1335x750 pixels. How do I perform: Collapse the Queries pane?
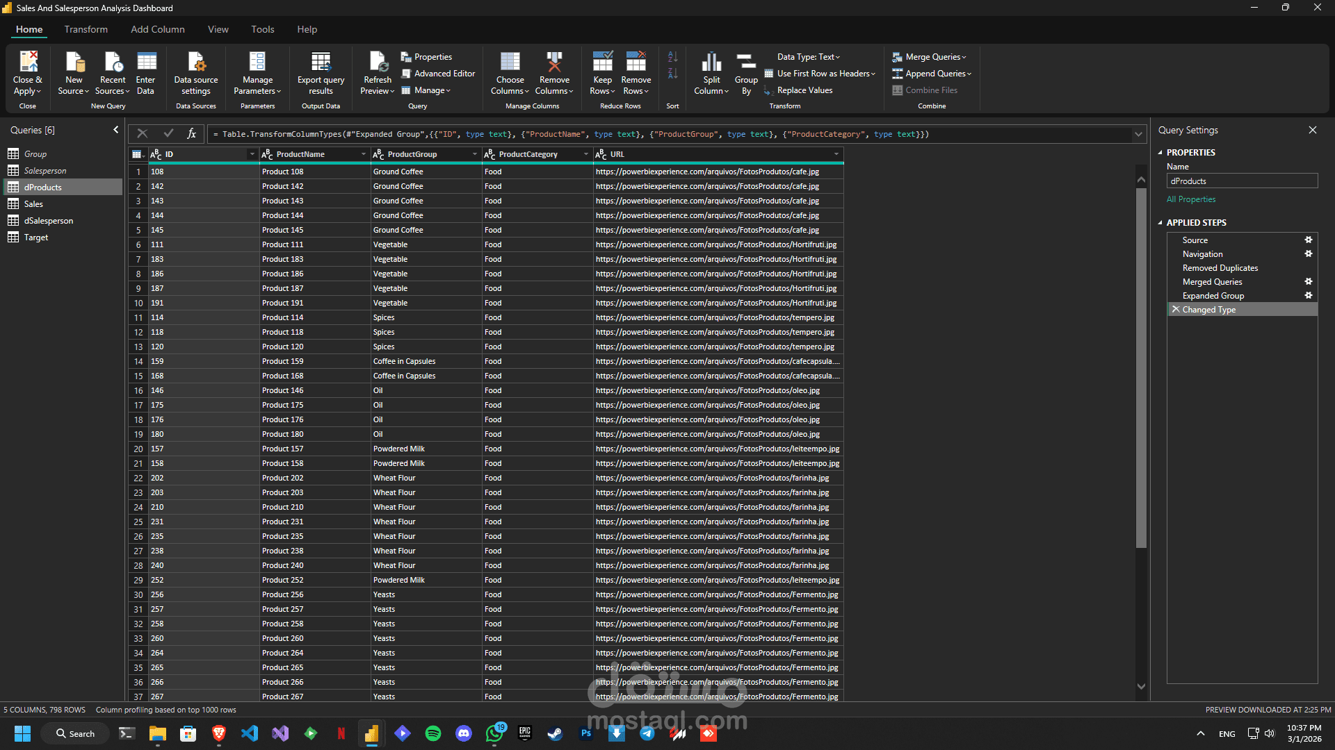click(115, 130)
